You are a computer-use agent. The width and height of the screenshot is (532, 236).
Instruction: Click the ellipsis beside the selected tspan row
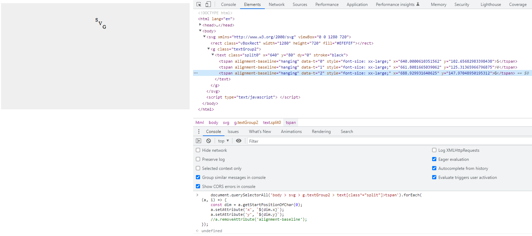(x=196, y=73)
